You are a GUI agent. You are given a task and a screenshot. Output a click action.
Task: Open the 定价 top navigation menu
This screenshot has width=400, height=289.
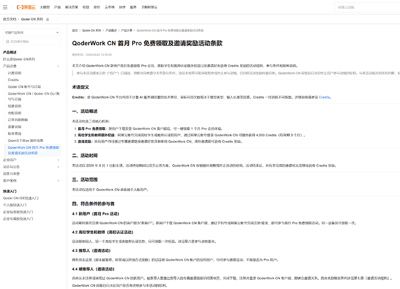pyautogui.click(x=97, y=7)
